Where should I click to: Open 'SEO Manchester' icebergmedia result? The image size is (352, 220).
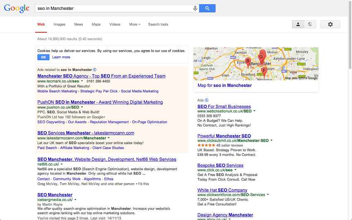pos(55,195)
